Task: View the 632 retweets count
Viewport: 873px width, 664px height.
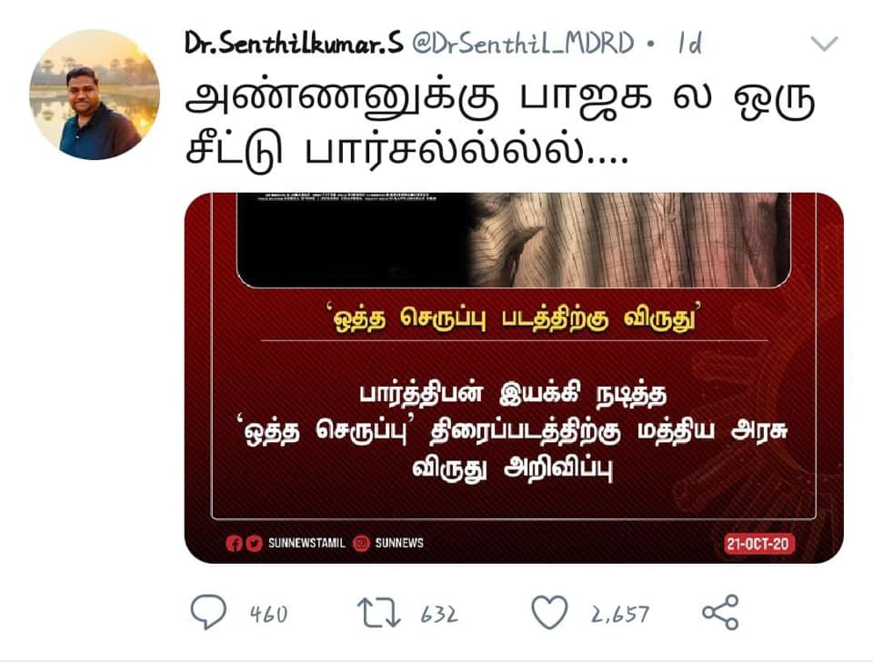Action: (439, 614)
